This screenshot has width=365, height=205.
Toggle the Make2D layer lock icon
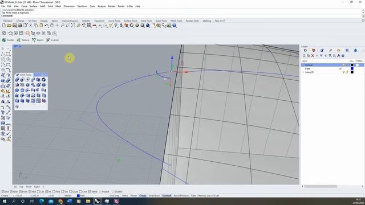[347, 72]
